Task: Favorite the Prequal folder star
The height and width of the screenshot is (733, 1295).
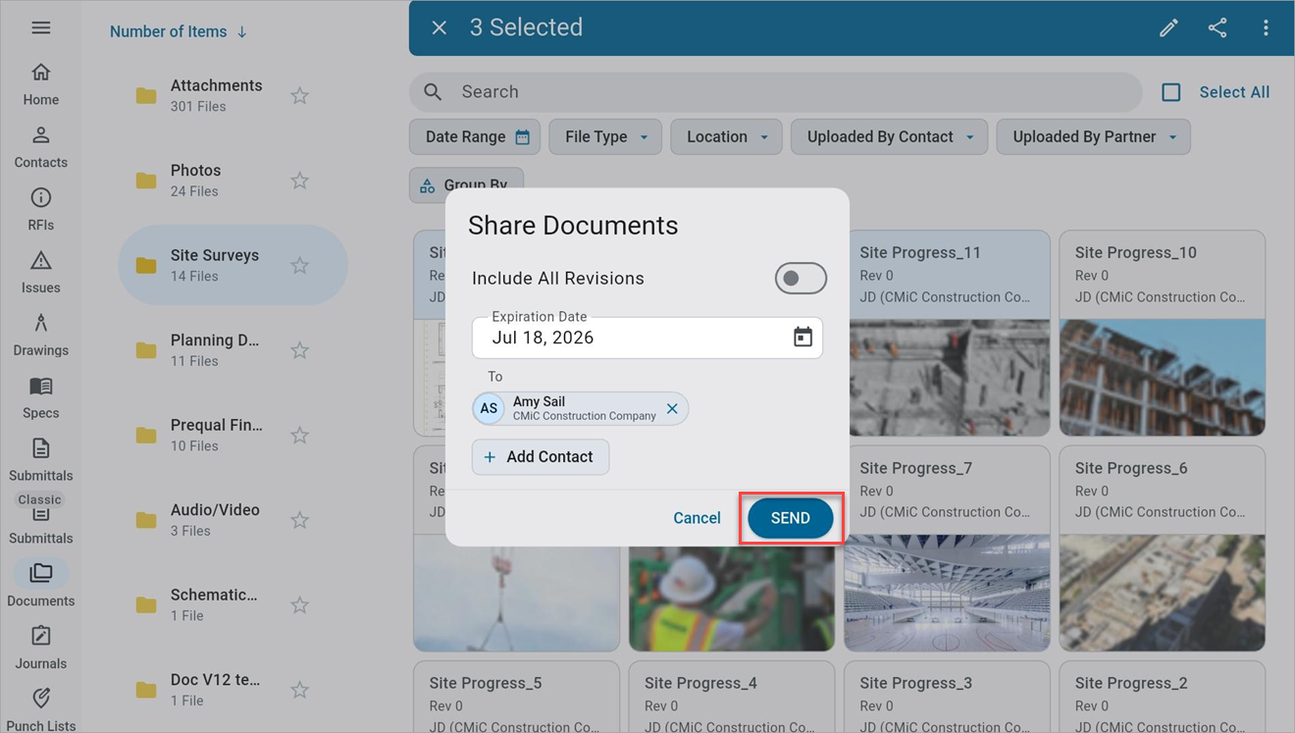Action: [300, 435]
